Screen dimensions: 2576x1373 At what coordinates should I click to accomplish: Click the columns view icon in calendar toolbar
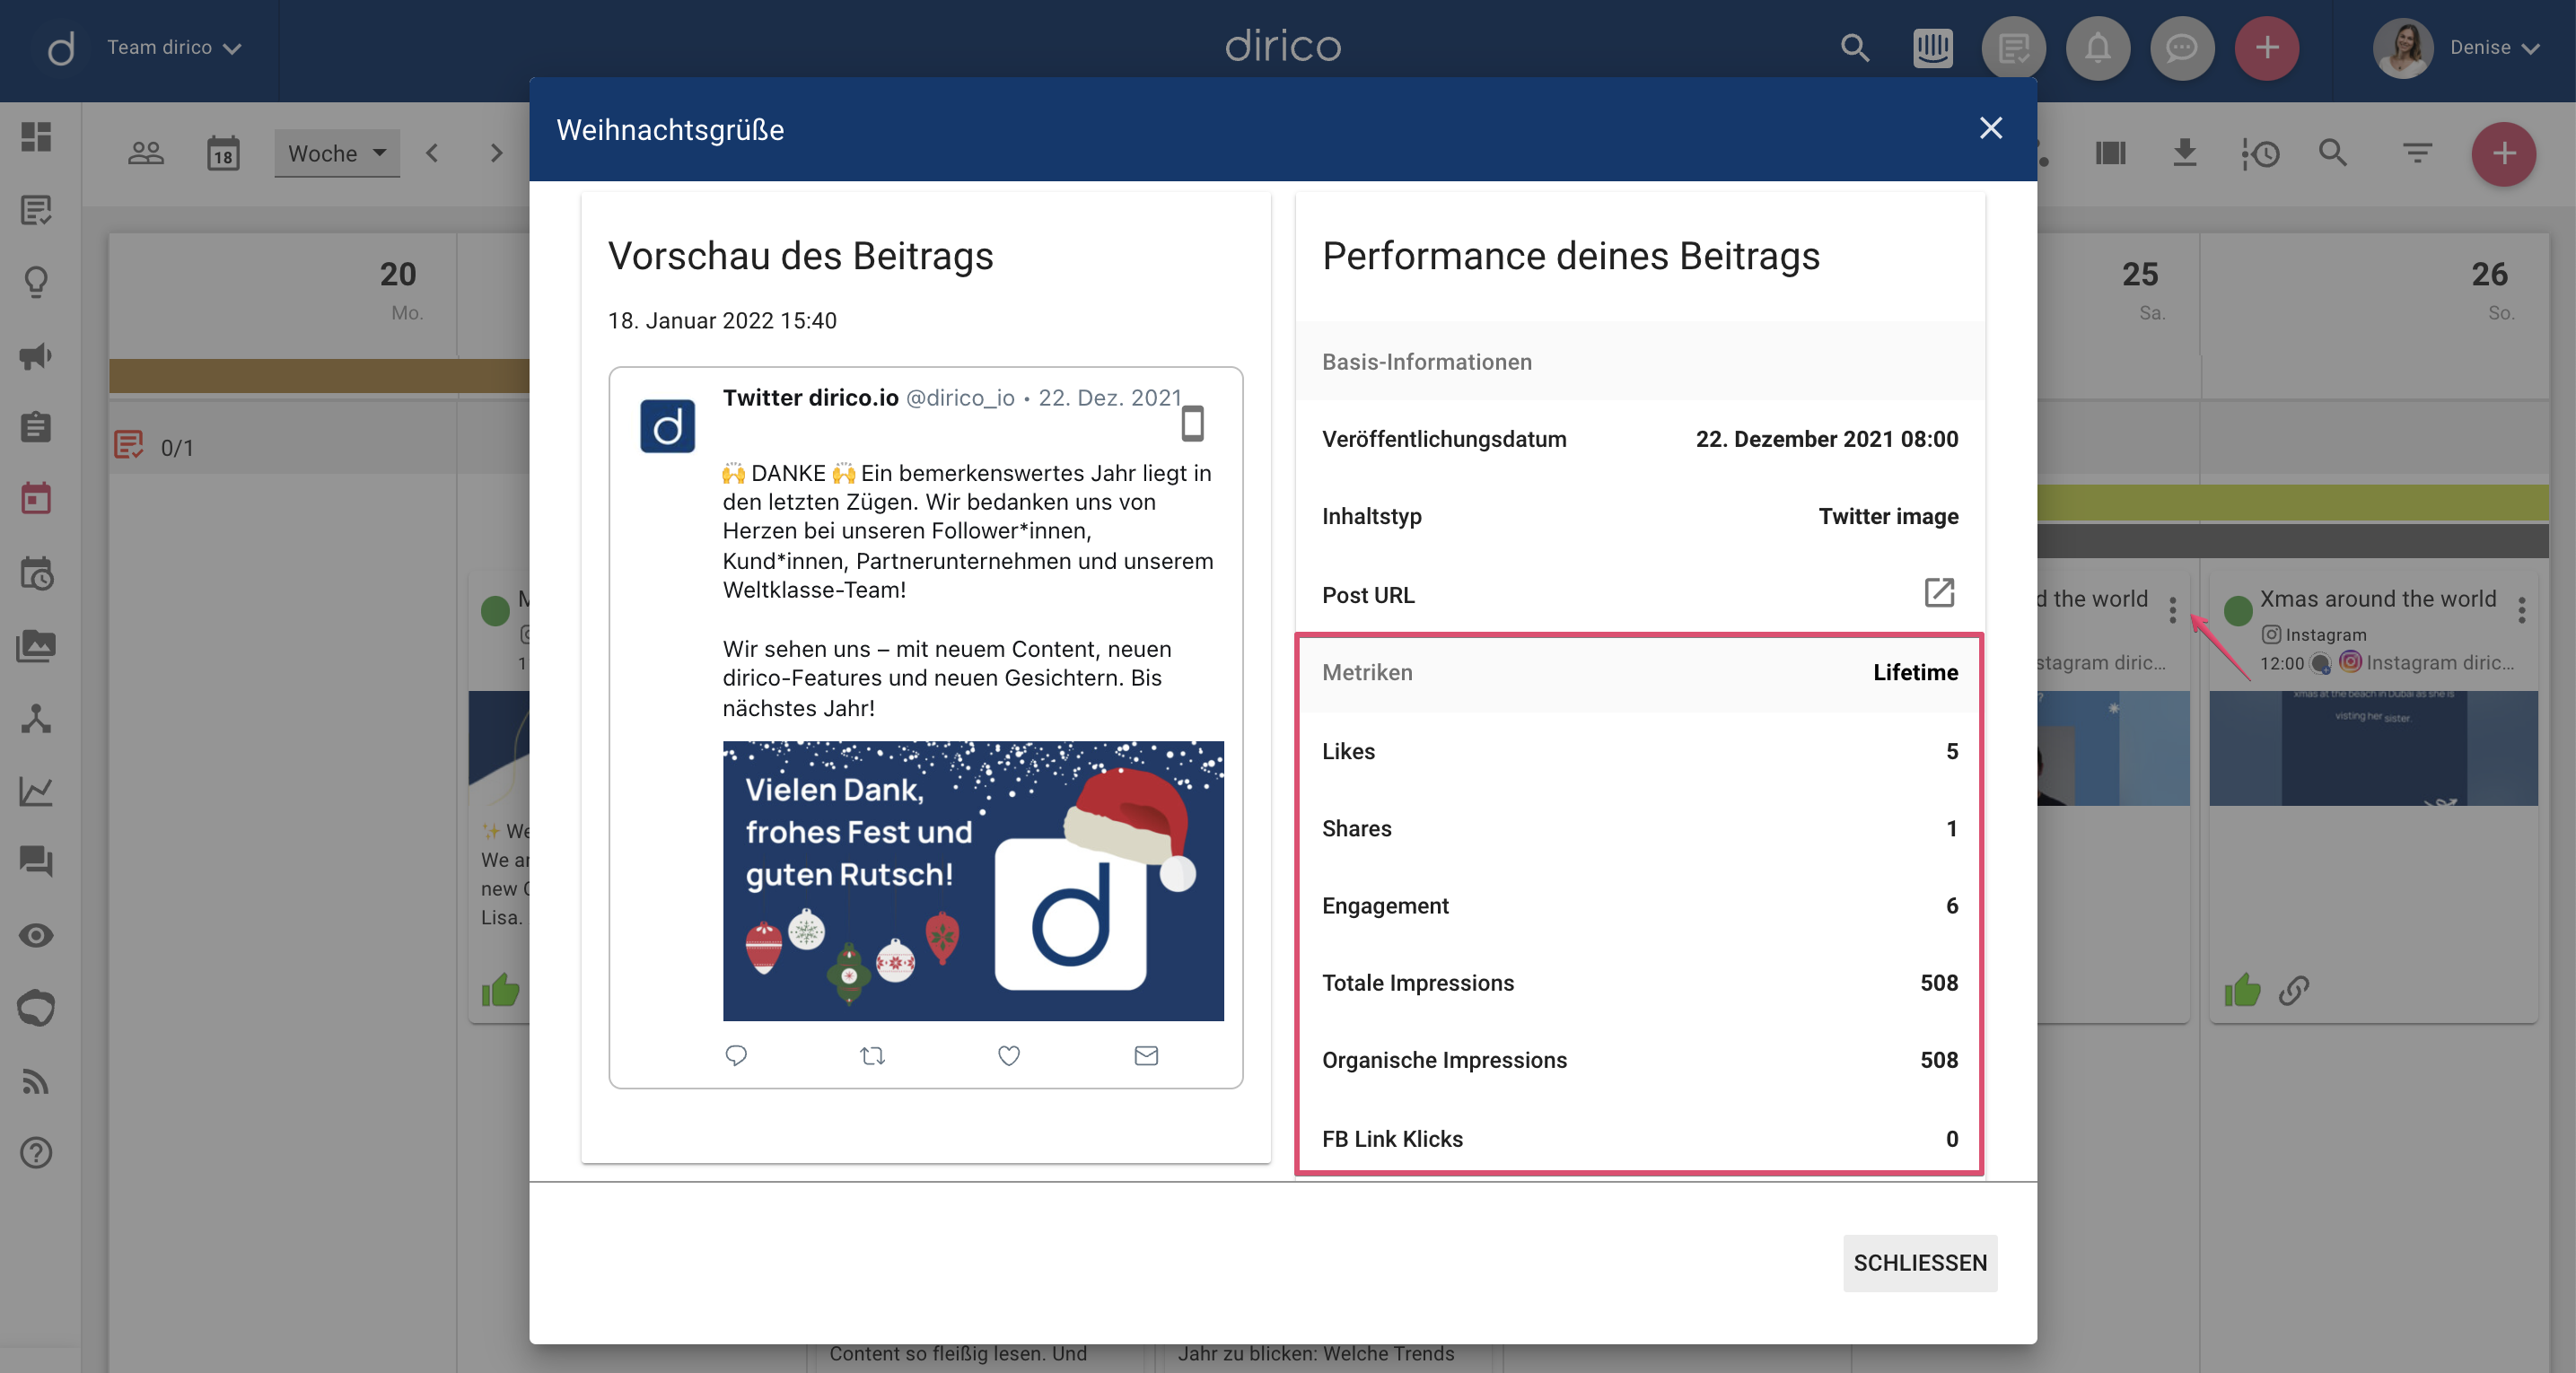[x=2110, y=153]
